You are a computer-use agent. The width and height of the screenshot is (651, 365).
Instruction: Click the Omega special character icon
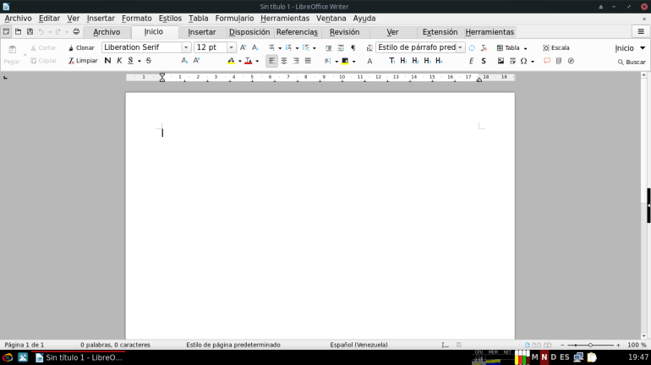point(523,61)
